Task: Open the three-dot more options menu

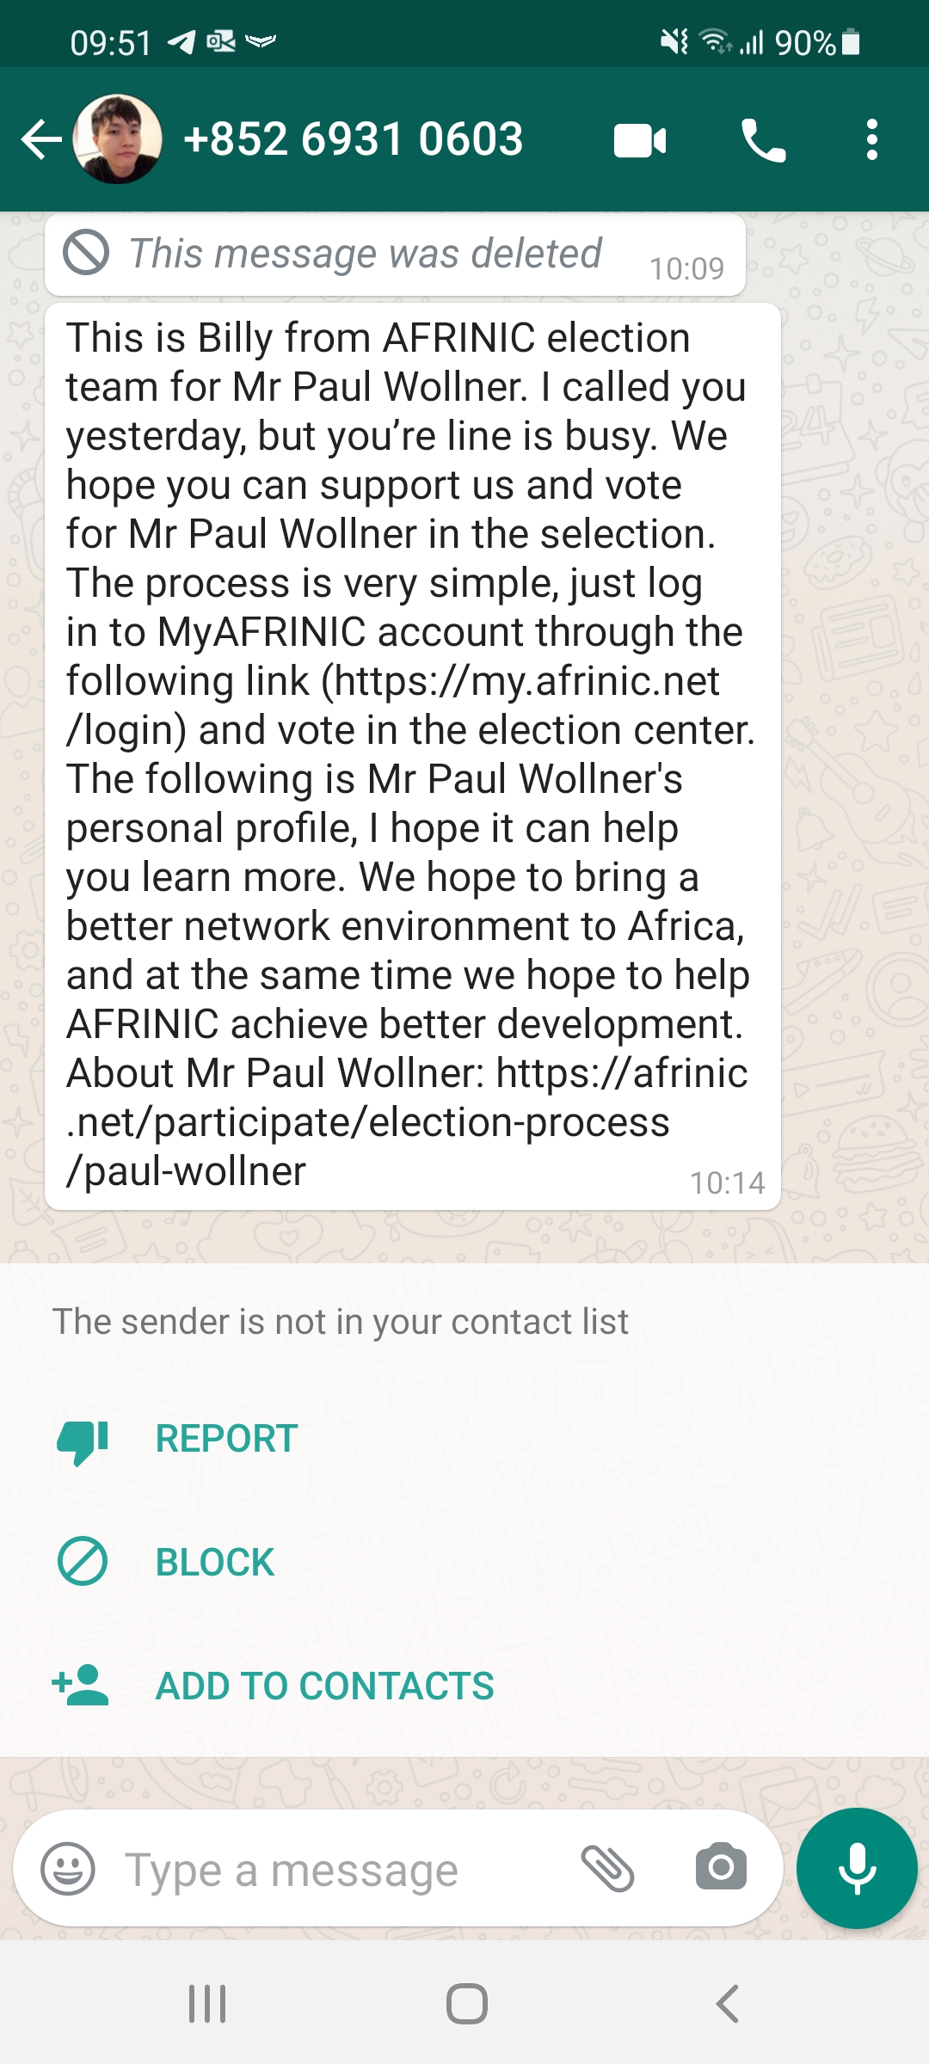Action: (871, 140)
